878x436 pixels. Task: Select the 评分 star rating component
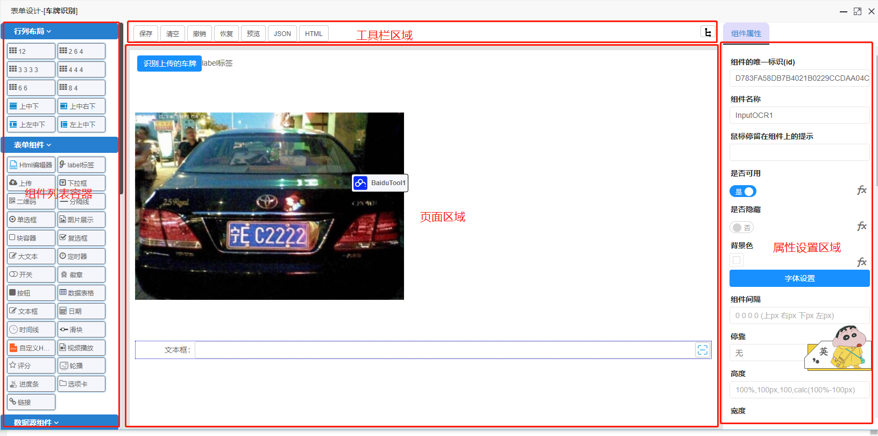[x=31, y=365]
